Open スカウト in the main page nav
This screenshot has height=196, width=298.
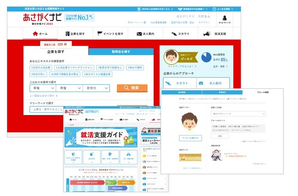pos(180,33)
